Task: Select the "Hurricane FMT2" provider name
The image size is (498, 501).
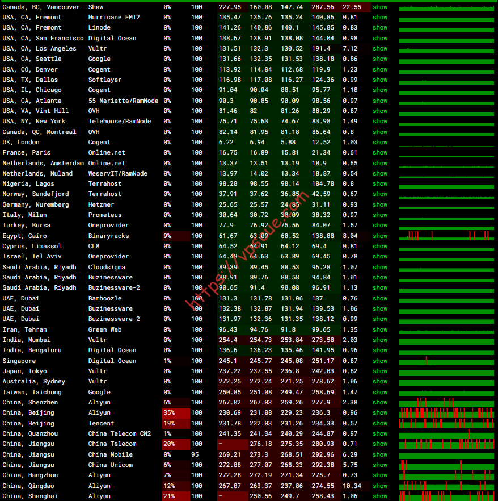Action: pos(114,17)
